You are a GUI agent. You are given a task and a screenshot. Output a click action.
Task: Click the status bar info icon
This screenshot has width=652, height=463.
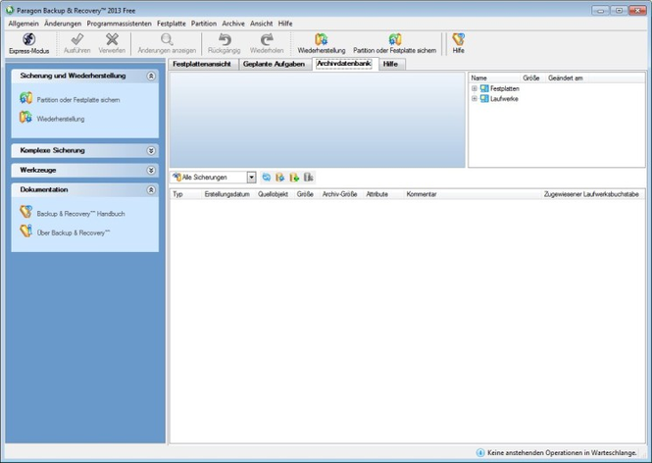click(480, 452)
